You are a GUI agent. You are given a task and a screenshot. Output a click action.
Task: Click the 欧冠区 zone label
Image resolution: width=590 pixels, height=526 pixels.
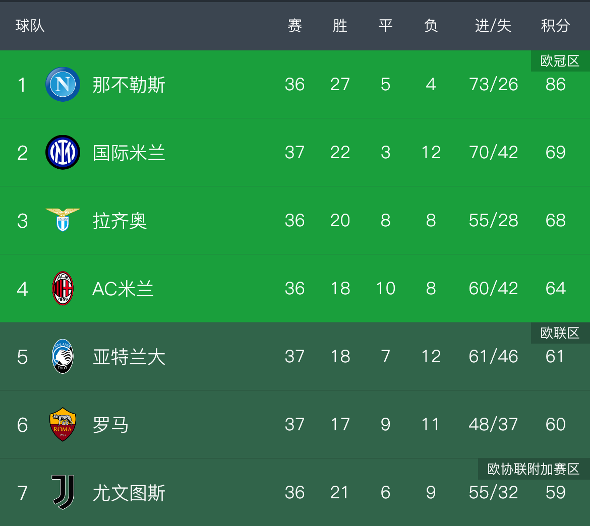tap(560, 61)
